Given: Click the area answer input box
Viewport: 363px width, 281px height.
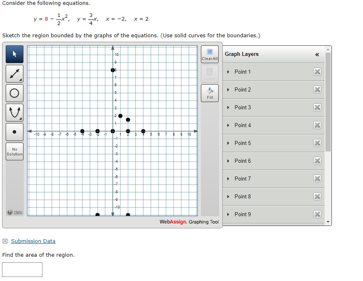Looking at the screenshot, I should (22, 270).
